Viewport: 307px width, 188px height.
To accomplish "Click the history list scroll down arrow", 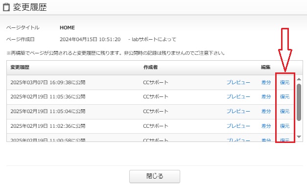I will point(299,137).
